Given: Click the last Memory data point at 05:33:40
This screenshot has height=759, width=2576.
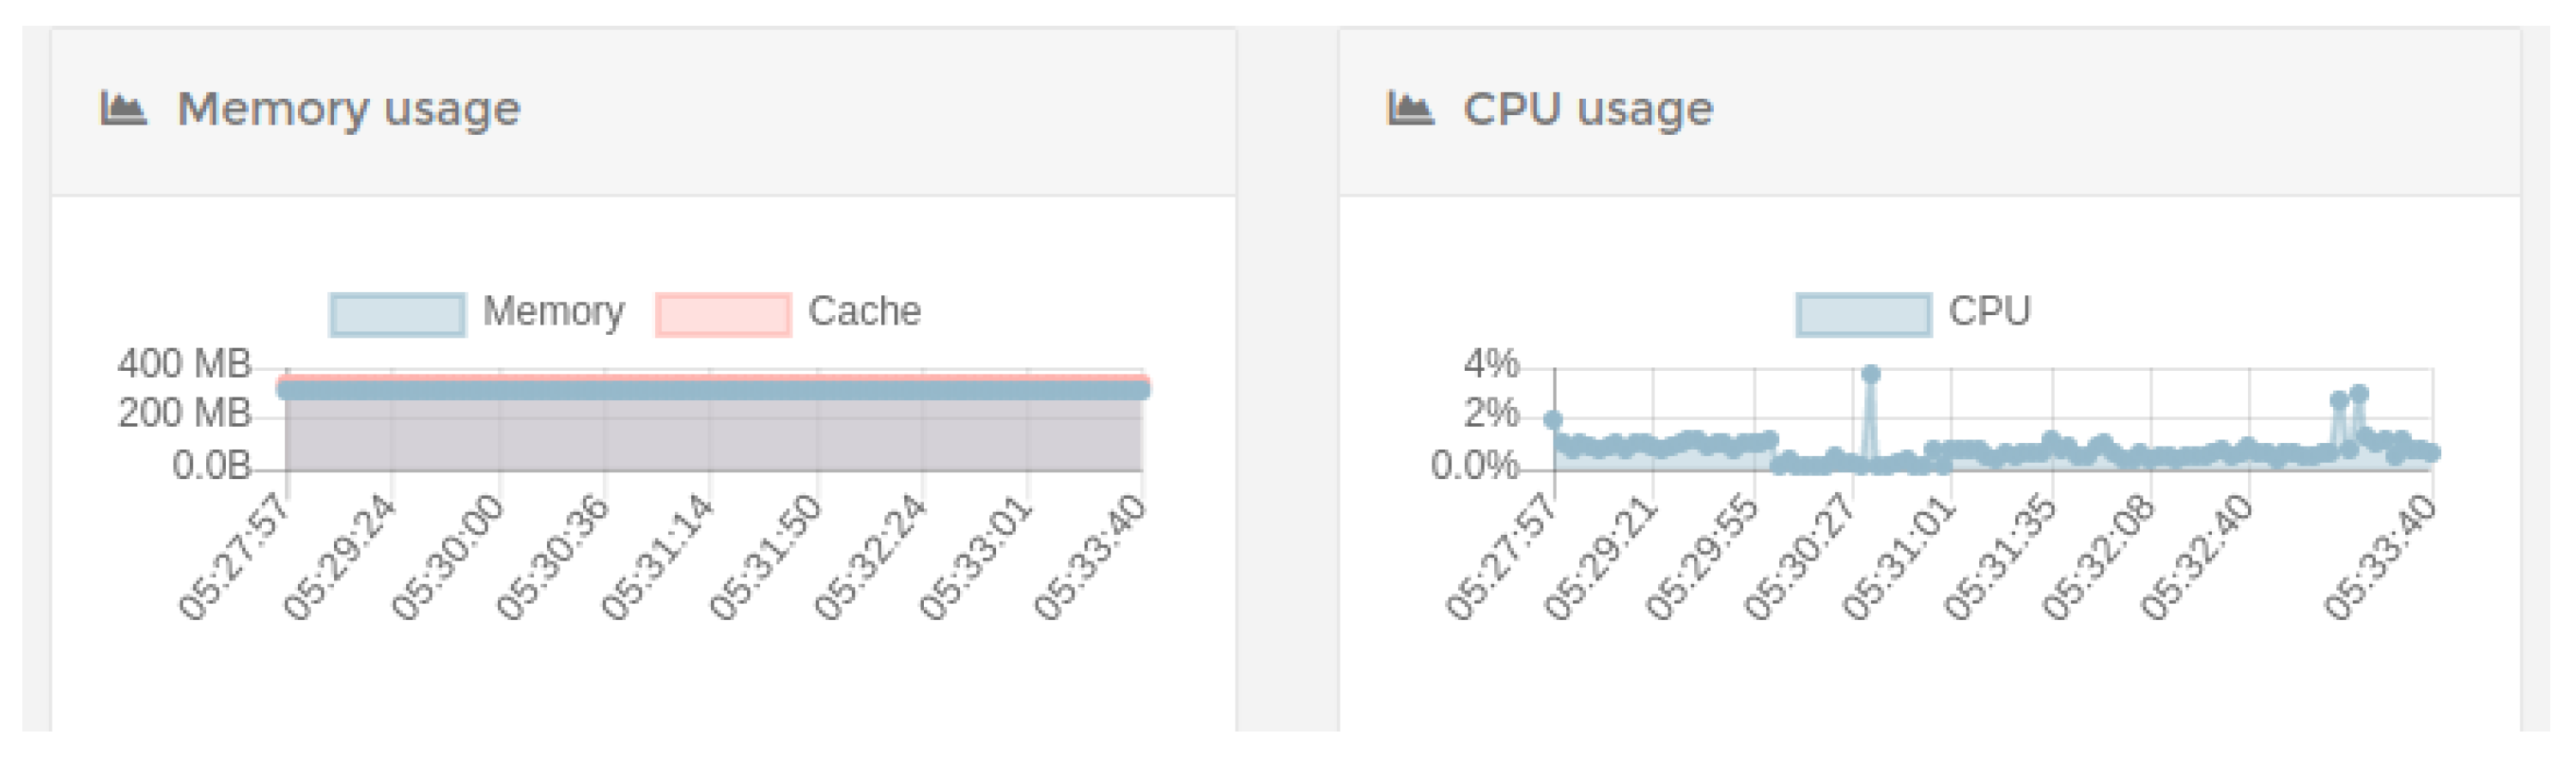Looking at the screenshot, I should click(1141, 390).
